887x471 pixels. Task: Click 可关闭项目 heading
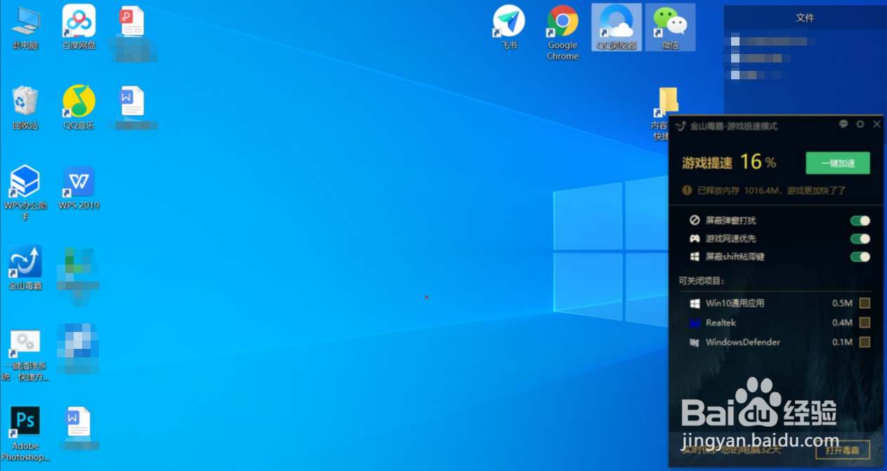701,281
